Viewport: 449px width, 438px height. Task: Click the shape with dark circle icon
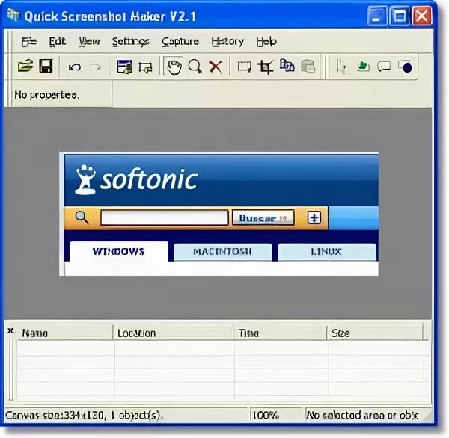pos(405,67)
